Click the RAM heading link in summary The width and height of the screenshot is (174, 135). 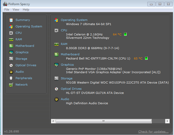coord(64,44)
